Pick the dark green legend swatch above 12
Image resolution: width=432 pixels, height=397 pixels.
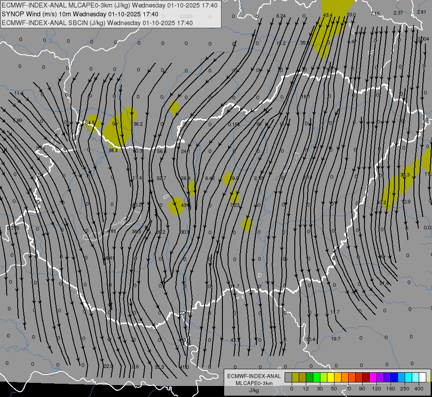click(x=309, y=377)
